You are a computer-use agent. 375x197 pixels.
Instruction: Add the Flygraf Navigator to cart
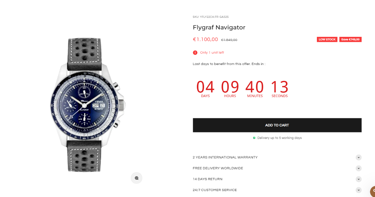[x=277, y=125]
